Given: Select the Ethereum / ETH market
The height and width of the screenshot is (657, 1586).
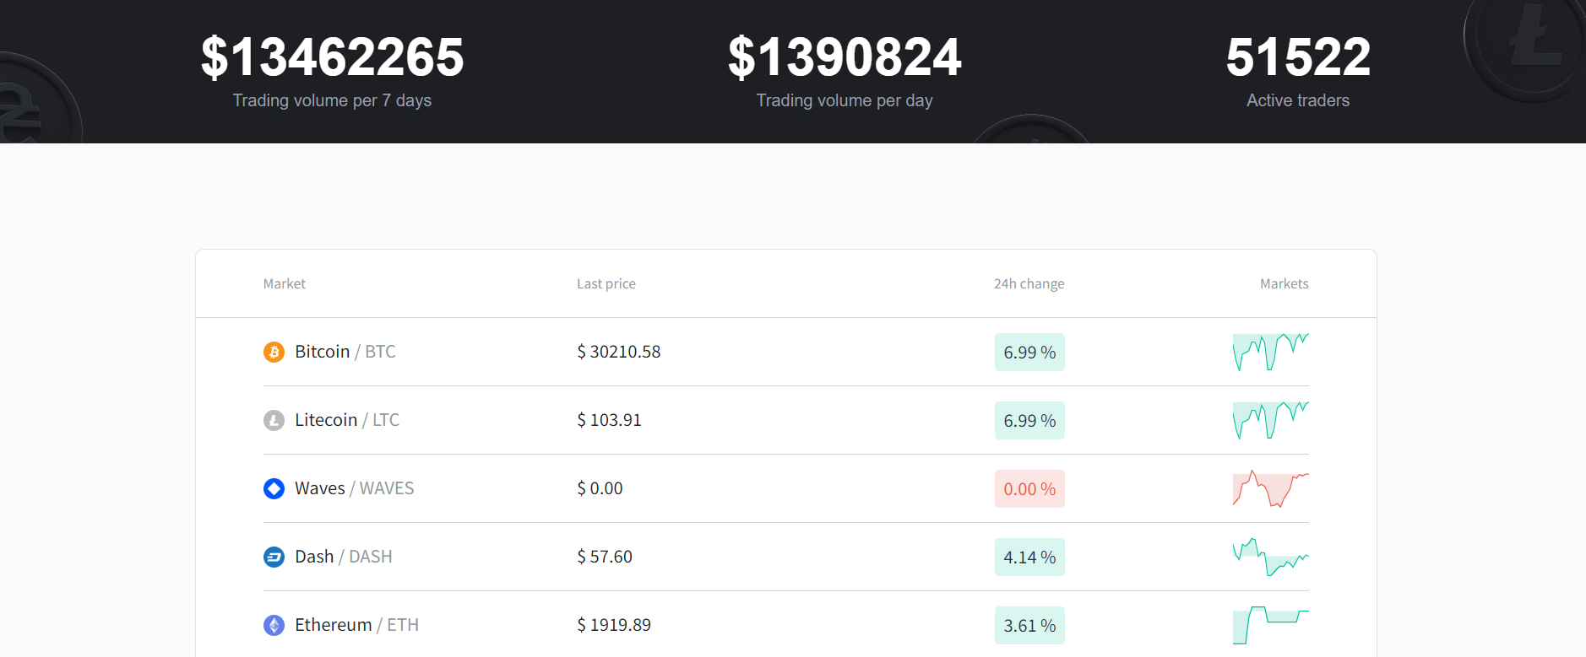Looking at the screenshot, I should point(356,625).
